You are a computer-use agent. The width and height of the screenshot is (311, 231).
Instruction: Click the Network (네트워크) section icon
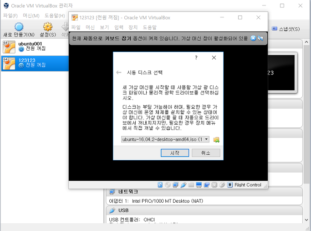tap(112, 192)
